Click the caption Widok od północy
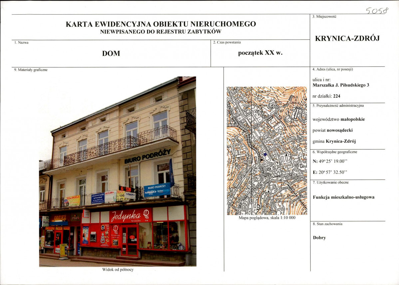The width and height of the screenshot is (399, 285). pos(118,270)
